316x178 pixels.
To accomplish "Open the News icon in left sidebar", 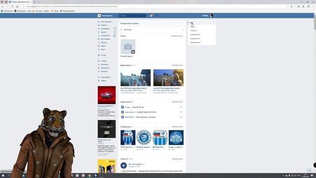I will click(99, 25).
